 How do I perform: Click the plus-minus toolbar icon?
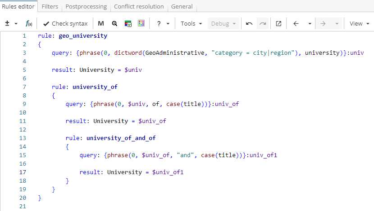pyautogui.click(x=7, y=23)
